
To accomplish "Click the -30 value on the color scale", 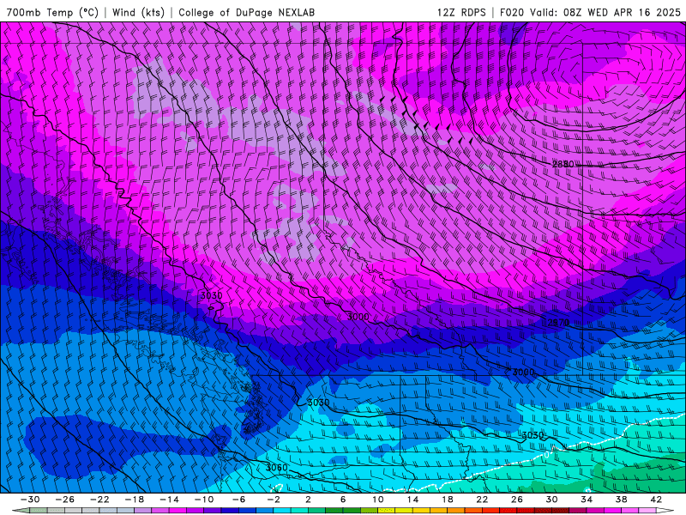I will pyautogui.click(x=30, y=500).
